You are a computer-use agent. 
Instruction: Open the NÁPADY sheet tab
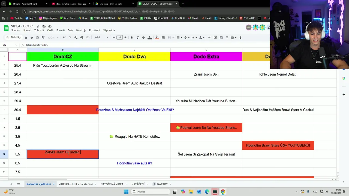[x=163, y=184]
